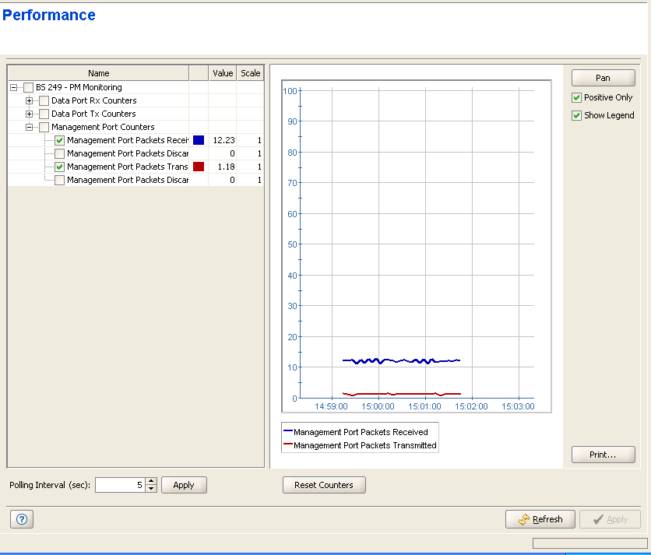Click the Value column header
This screenshot has height=555, width=651.
[223, 73]
